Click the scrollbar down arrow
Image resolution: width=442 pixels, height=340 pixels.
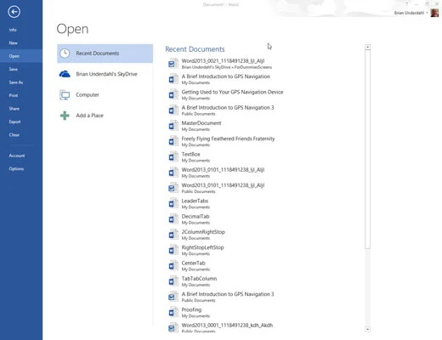[x=368, y=329]
